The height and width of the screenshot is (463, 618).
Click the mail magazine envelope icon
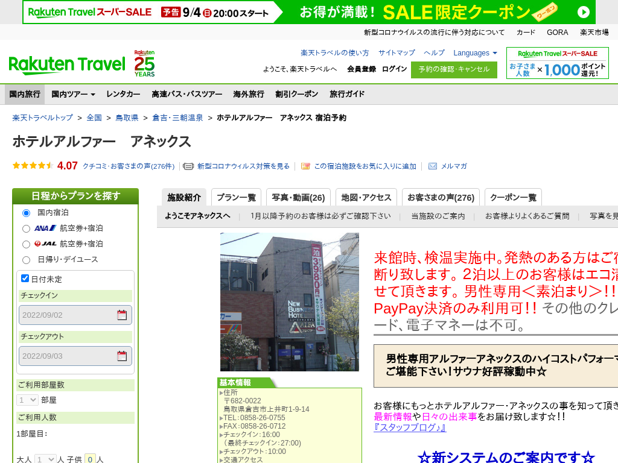coord(433,166)
